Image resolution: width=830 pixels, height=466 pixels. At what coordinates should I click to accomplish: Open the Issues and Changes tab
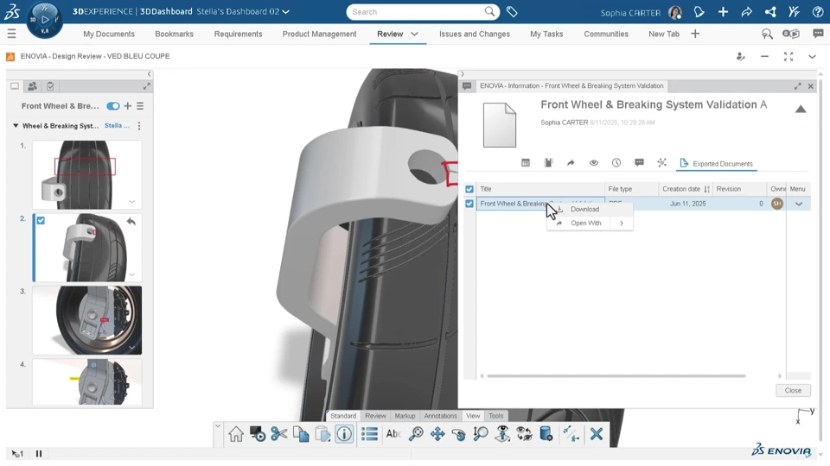(x=475, y=34)
